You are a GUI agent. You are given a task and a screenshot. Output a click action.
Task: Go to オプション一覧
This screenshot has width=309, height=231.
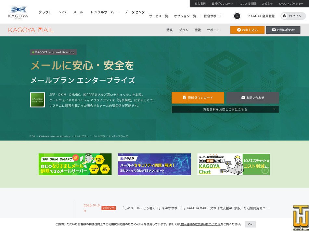pos(185,16)
